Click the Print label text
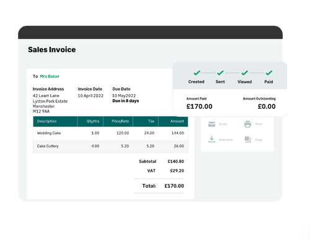 pyautogui.click(x=259, y=124)
